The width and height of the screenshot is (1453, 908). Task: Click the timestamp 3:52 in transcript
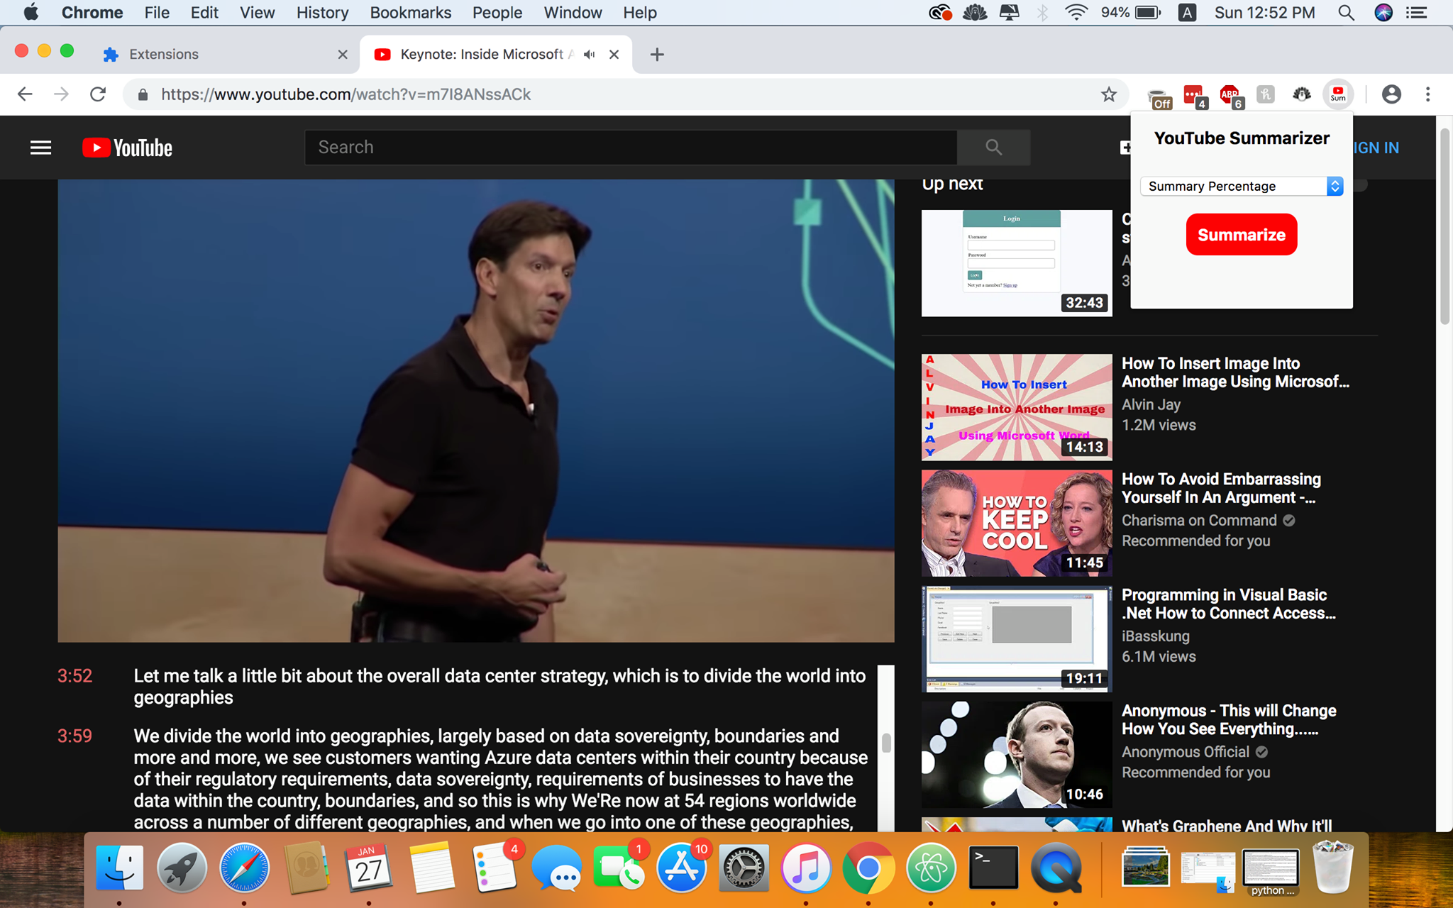73,676
